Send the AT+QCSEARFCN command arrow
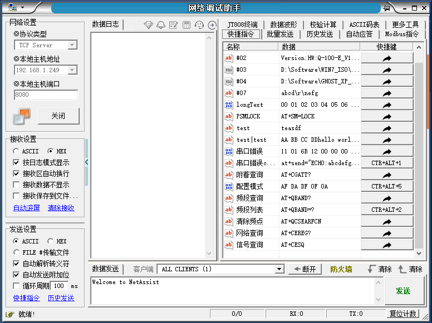Screen dimensions: 432x323 click(x=387, y=221)
